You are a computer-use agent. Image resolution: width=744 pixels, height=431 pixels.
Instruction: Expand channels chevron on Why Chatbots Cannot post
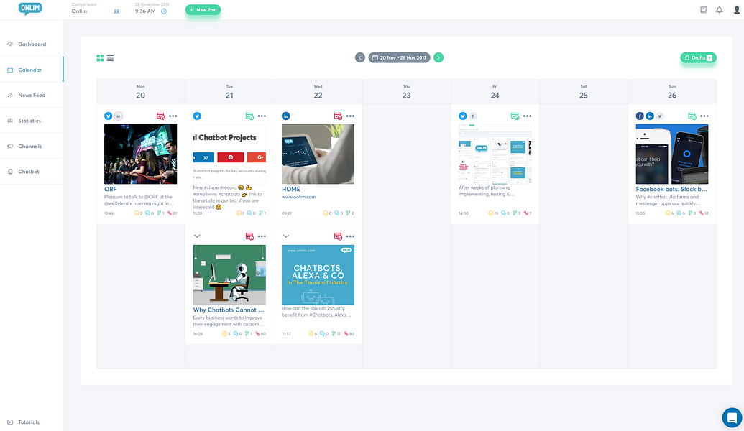pos(197,236)
